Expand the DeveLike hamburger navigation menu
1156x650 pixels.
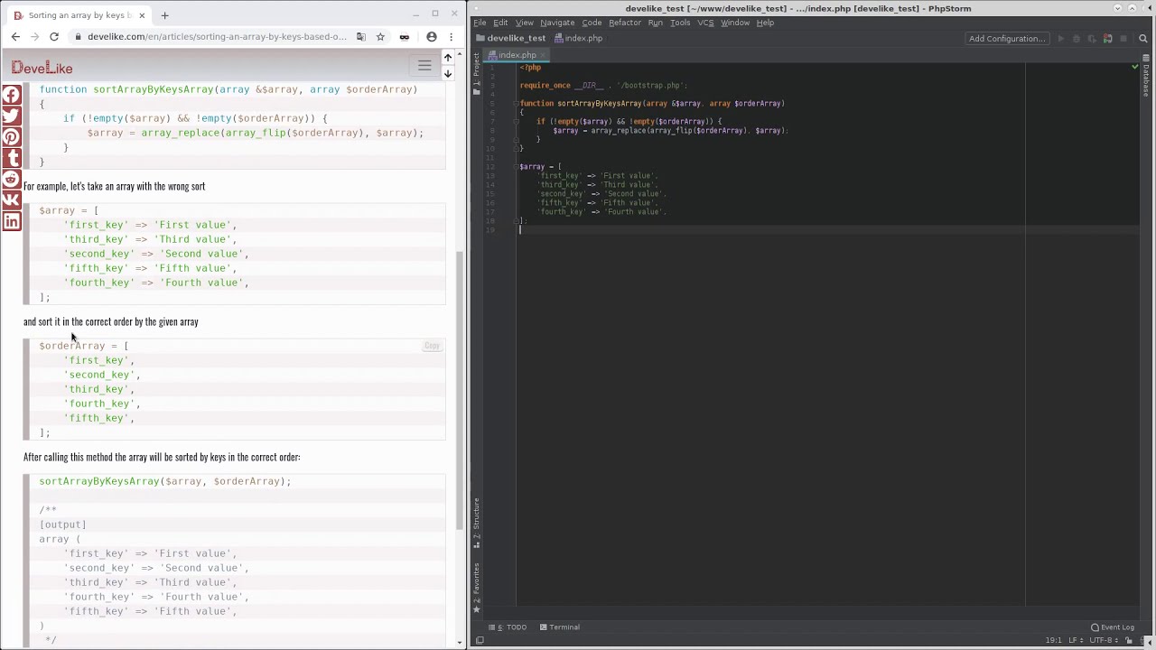click(x=424, y=66)
